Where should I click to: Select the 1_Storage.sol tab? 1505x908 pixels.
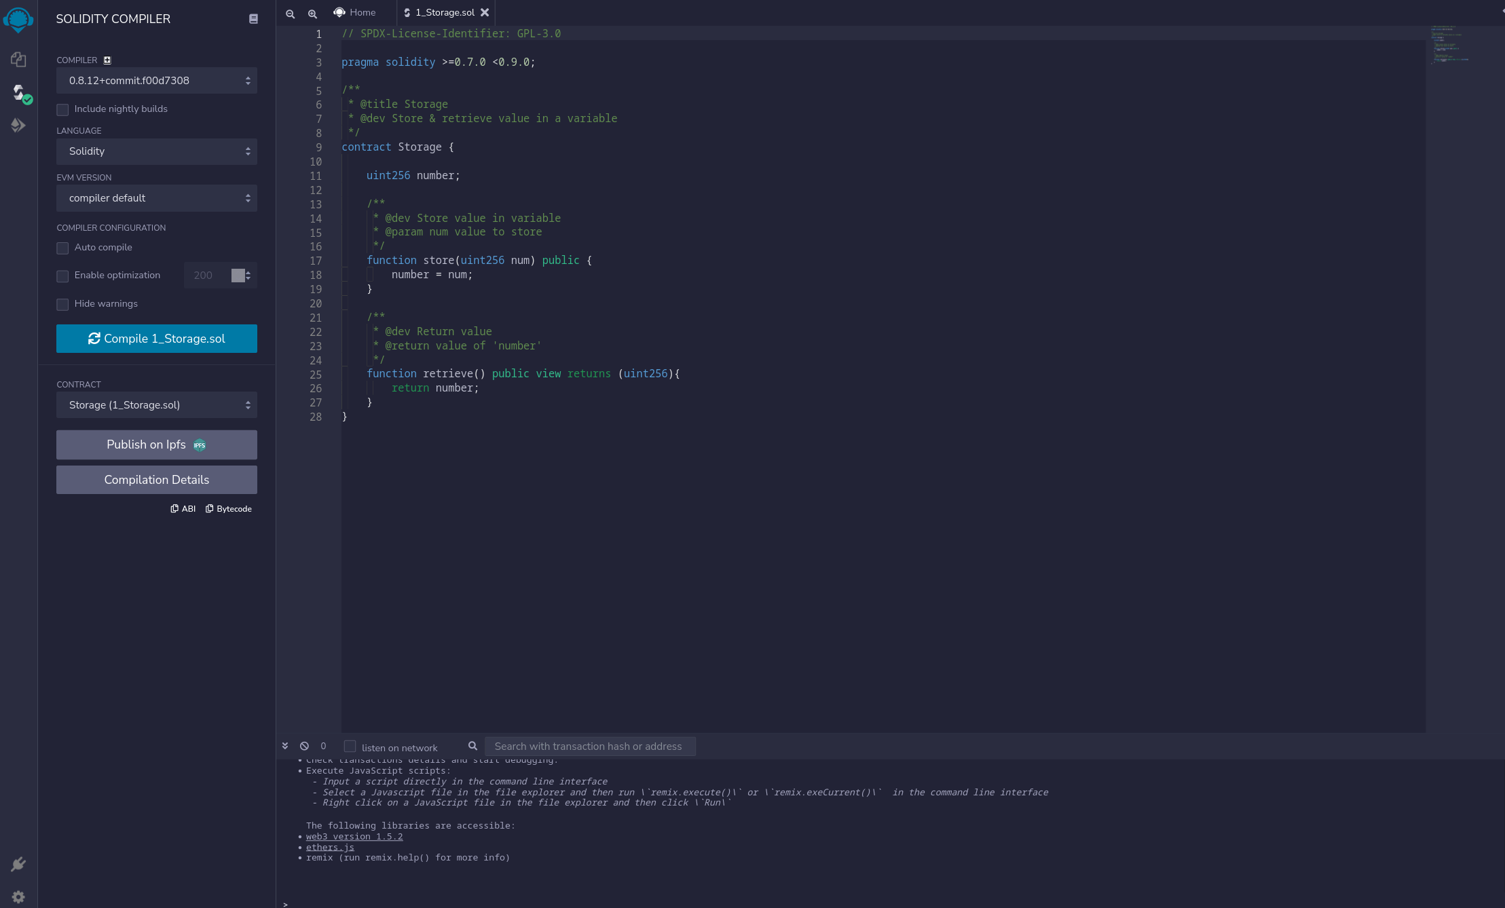tap(441, 12)
